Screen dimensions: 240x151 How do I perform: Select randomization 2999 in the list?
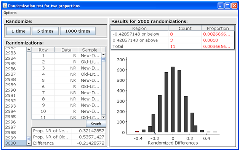click(16, 138)
